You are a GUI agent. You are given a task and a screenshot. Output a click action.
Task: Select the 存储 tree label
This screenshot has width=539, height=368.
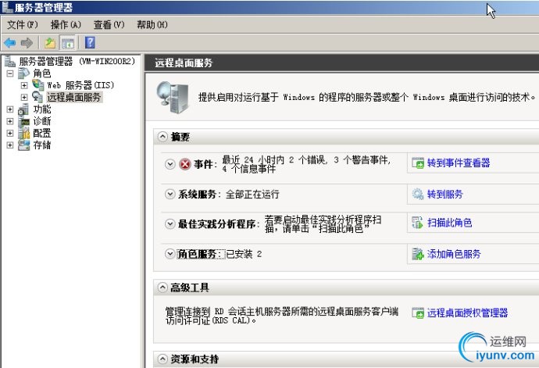click(42, 145)
